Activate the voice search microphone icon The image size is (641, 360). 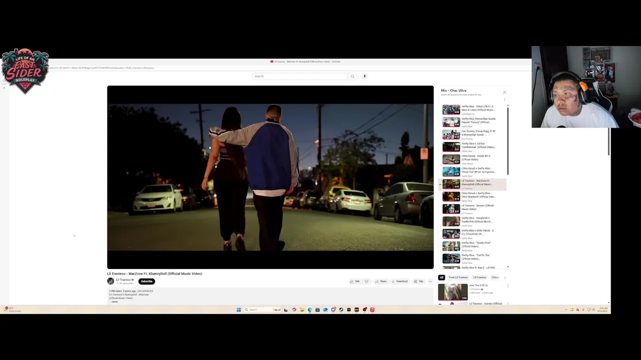[x=365, y=76]
